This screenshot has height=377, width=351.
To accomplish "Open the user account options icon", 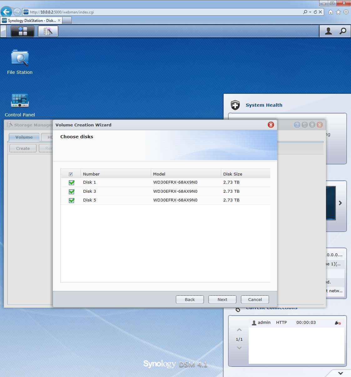I will [328, 31].
